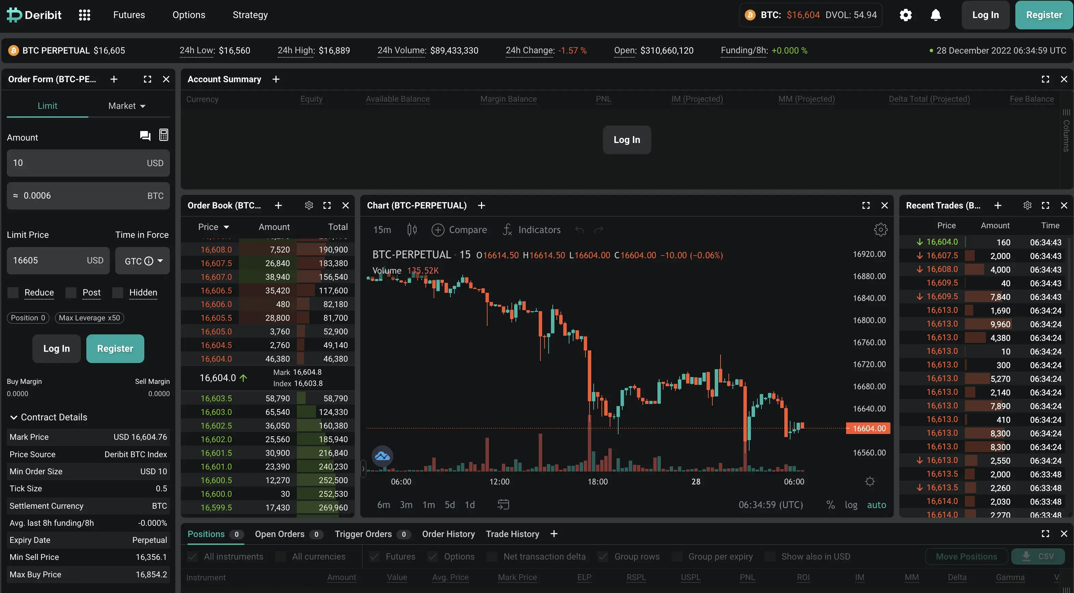The width and height of the screenshot is (1074, 593).
Task: Click the time in force info icon
Action: click(149, 261)
